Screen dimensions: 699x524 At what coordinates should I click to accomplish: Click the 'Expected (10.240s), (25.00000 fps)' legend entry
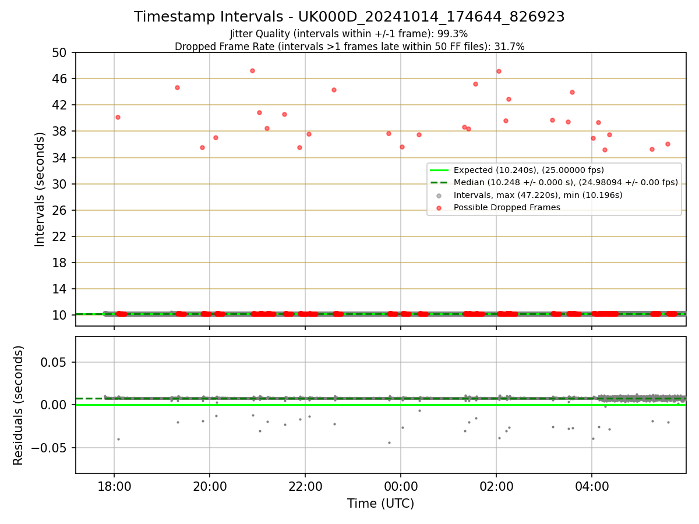tap(529, 171)
